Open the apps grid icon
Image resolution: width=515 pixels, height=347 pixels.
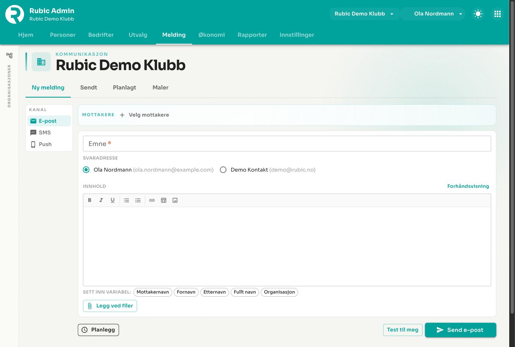[498, 14]
